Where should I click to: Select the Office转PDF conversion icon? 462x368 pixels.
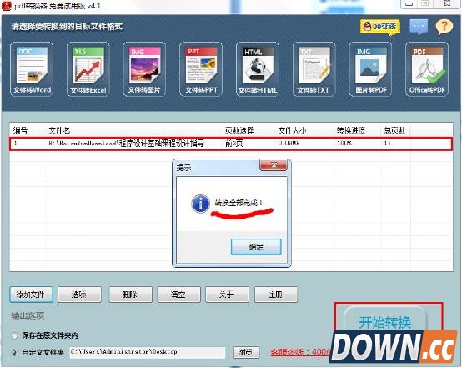click(427, 69)
